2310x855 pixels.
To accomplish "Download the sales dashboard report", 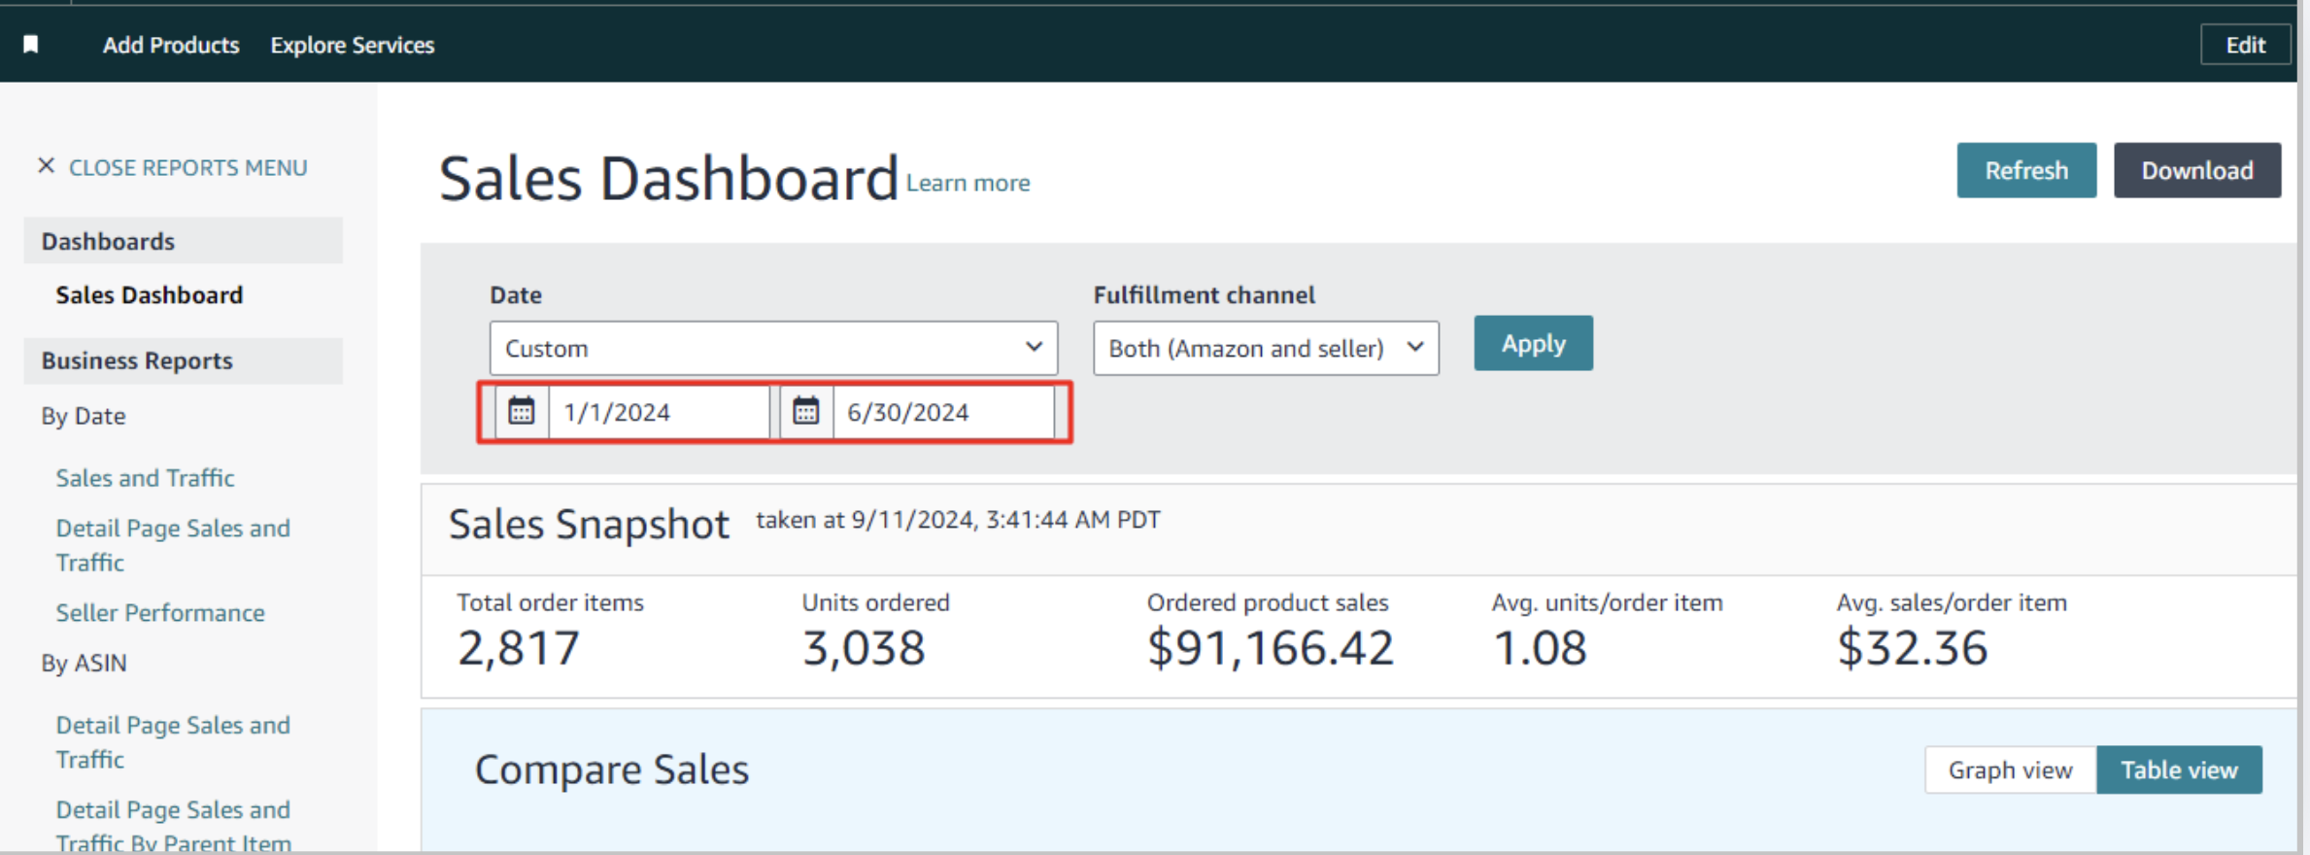I will click(2196, 171).
